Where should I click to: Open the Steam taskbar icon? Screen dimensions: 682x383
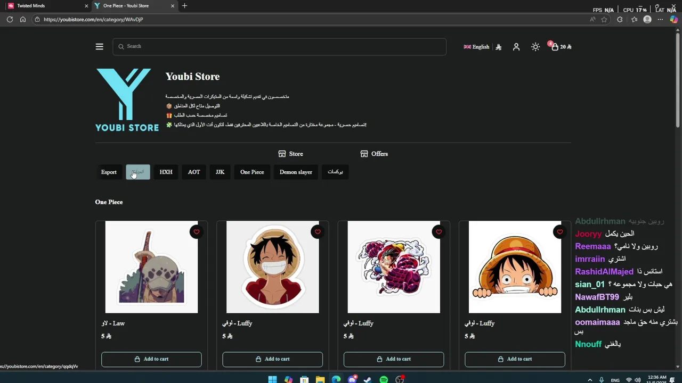tap(368, 379)
